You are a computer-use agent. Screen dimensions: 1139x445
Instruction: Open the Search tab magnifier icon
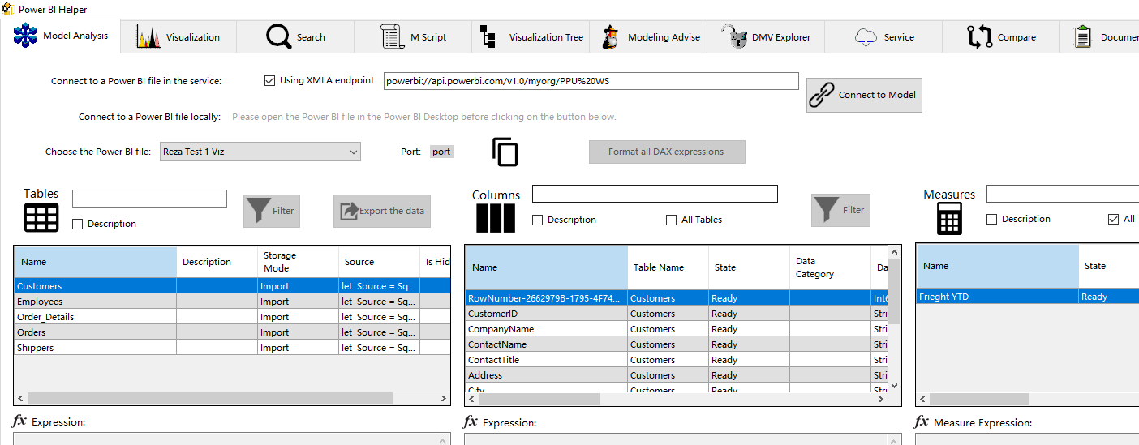coord(278,37)
